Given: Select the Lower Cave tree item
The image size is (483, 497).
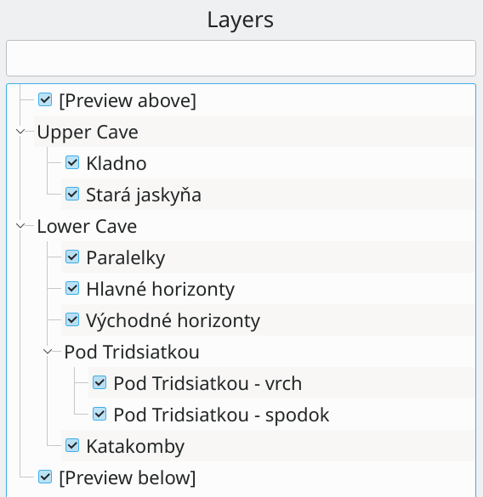Looking at the screenshot, I should (x=87, y=226).
